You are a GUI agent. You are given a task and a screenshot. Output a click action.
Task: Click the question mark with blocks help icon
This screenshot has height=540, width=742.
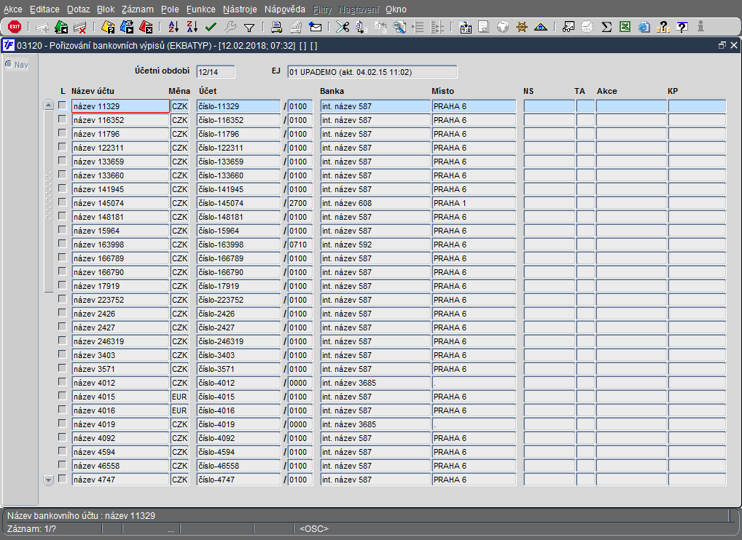coord(663,27)
